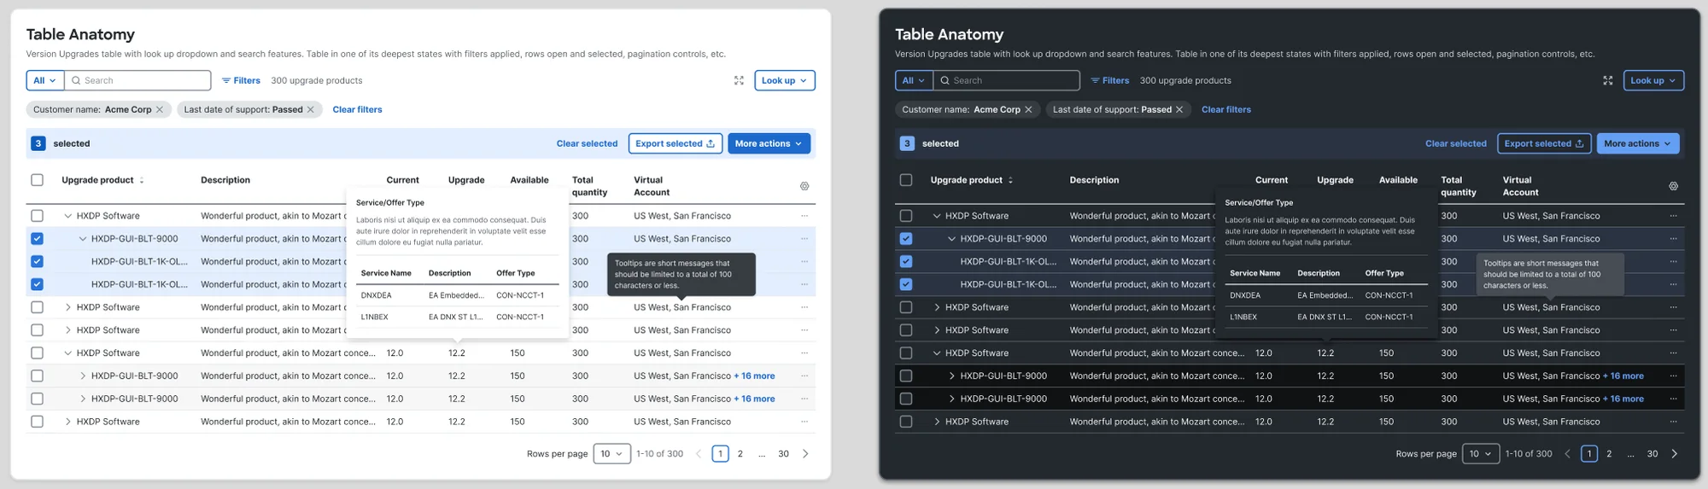This screenshot has width=1708, height=489.
Task: Collapse first HXDP Software row in dark table
Action: click(x=937, y=216)
